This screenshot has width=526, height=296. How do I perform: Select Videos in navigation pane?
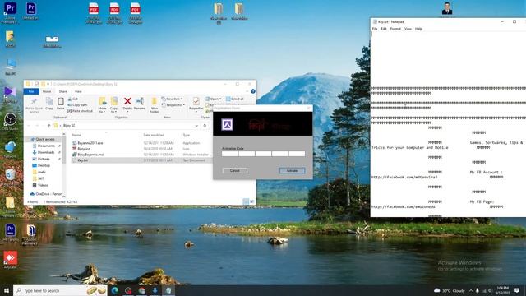click(43, 185)
